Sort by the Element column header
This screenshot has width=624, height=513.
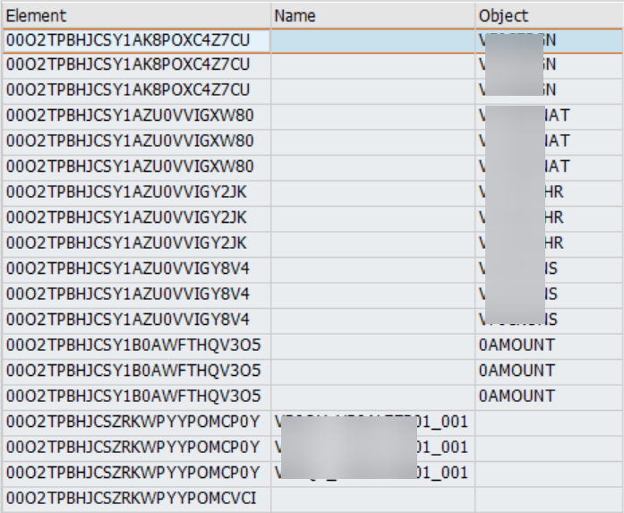click(137, 16)
